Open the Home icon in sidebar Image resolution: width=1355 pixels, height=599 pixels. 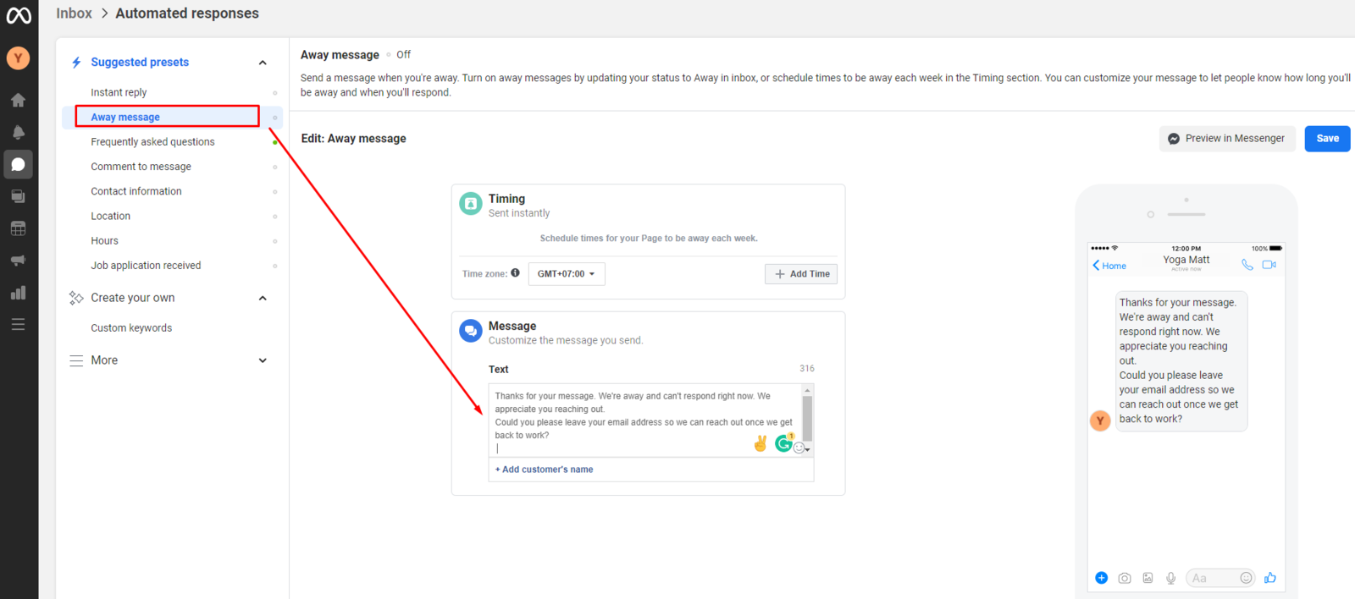[18, 100]
